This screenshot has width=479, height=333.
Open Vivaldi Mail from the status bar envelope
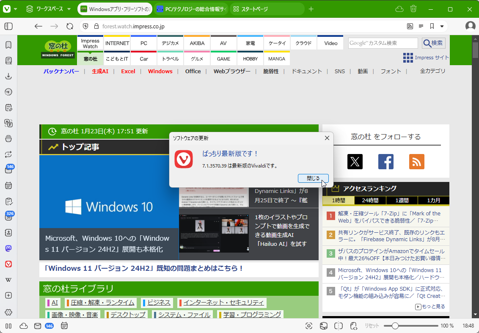pos(38,326)
